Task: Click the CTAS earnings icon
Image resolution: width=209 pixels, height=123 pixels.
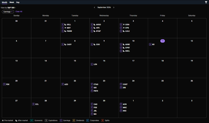Action: click(x=92, y=84)
